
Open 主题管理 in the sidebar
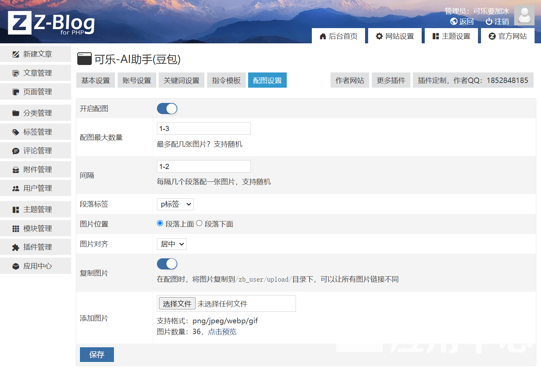tap(36, 210)
